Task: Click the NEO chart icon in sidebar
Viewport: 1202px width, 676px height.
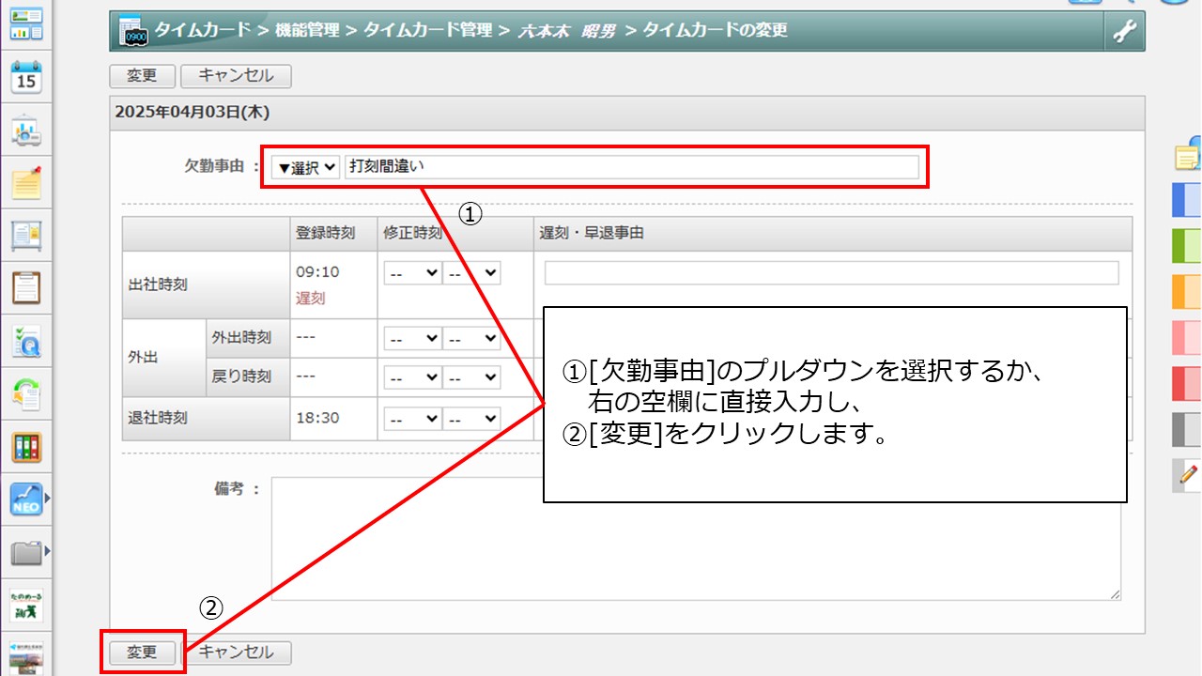Action: [x=26, y=499]
